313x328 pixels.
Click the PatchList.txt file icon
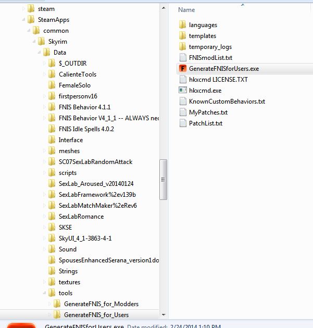coord(183,123)
